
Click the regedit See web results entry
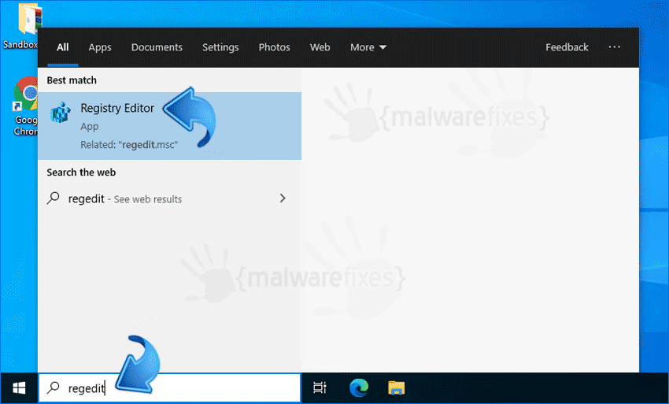point(169,198)
